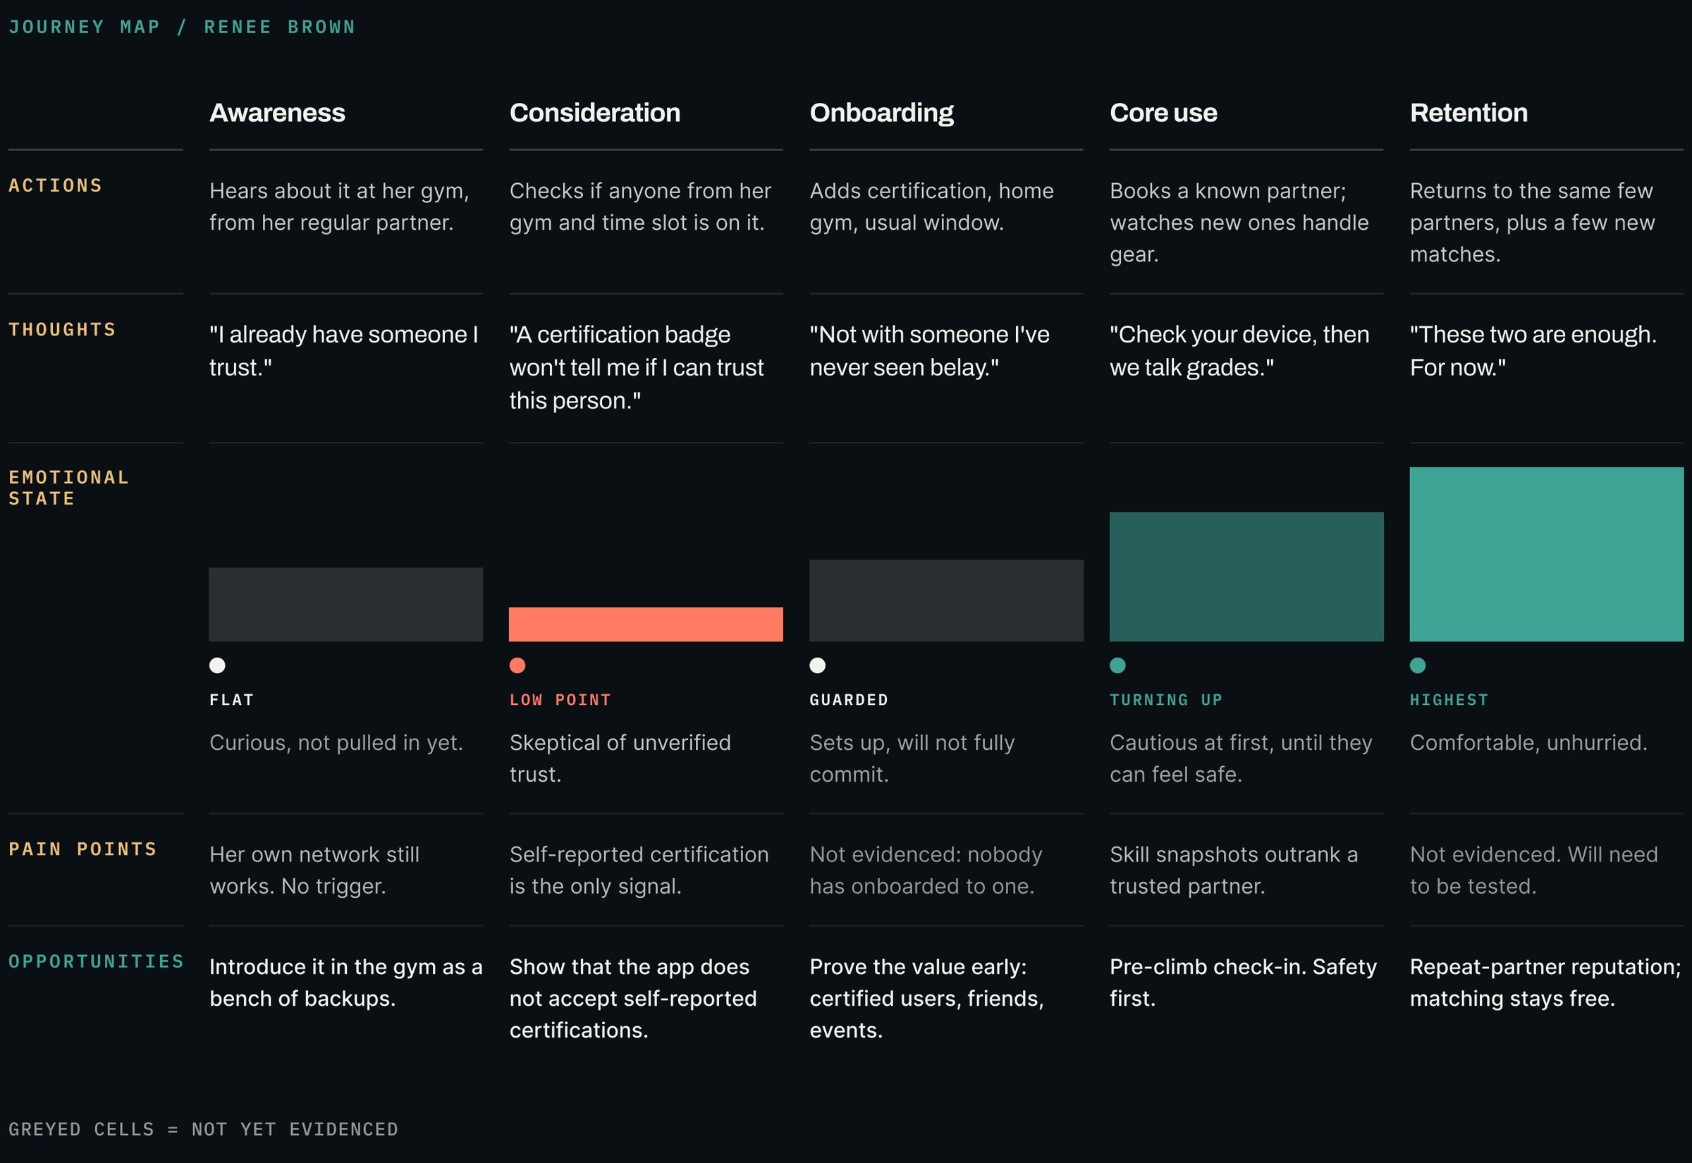Screen dimensions: 1692x1163
Task: Click the TURNING UP label
Action: point(1167,701)
